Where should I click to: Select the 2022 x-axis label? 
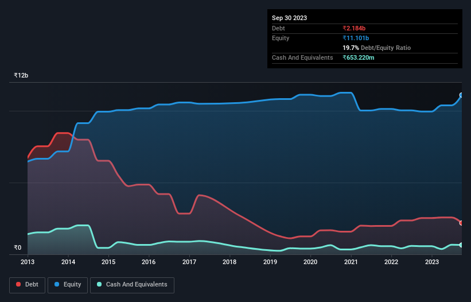(391, 262)
